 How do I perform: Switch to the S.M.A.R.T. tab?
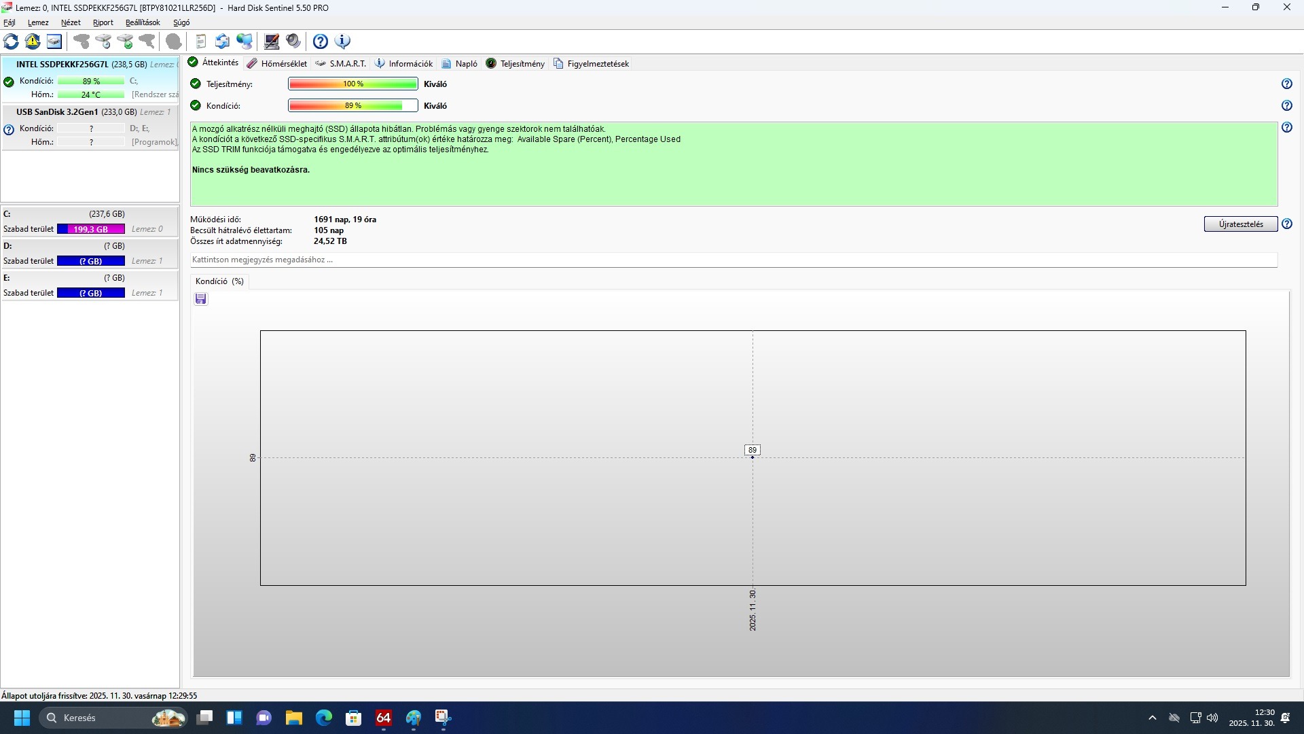click(341, 63)
